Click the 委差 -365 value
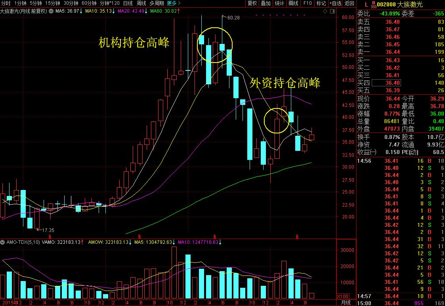 (x=439, y=13)
